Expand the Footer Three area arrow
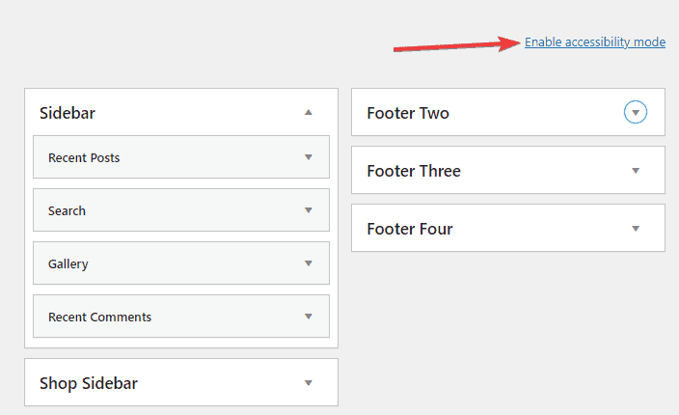The height and width of the screenshot is (415, 679). coord(636,171)
